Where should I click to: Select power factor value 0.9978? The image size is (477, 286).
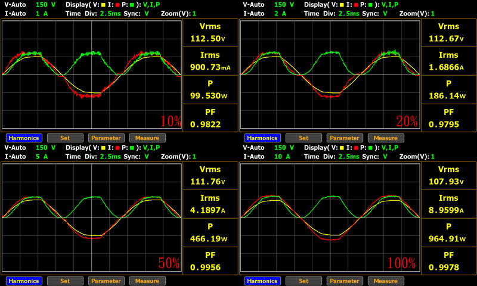point(444,267)
